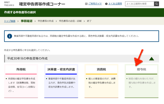Select the 事前確認 breadcrumb step
Image resolution: width=164 pixels, height=104 pixels.
(x=27, y=21)
